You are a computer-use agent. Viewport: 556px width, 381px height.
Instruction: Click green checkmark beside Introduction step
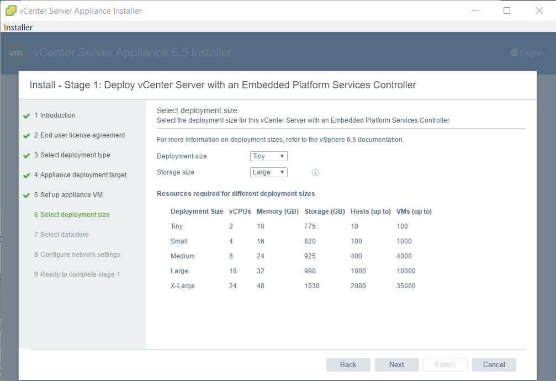tap(27, 116)
